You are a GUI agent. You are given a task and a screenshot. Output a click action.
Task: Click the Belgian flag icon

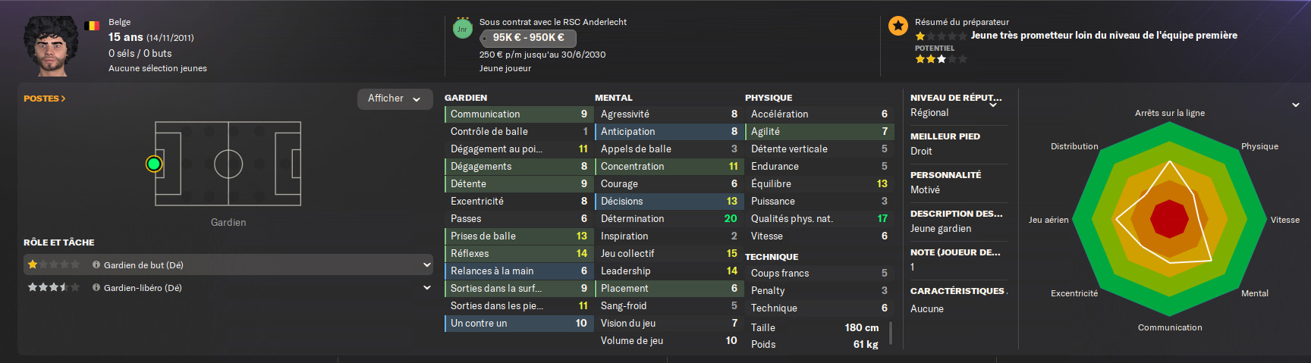click(x=93, y=25)
